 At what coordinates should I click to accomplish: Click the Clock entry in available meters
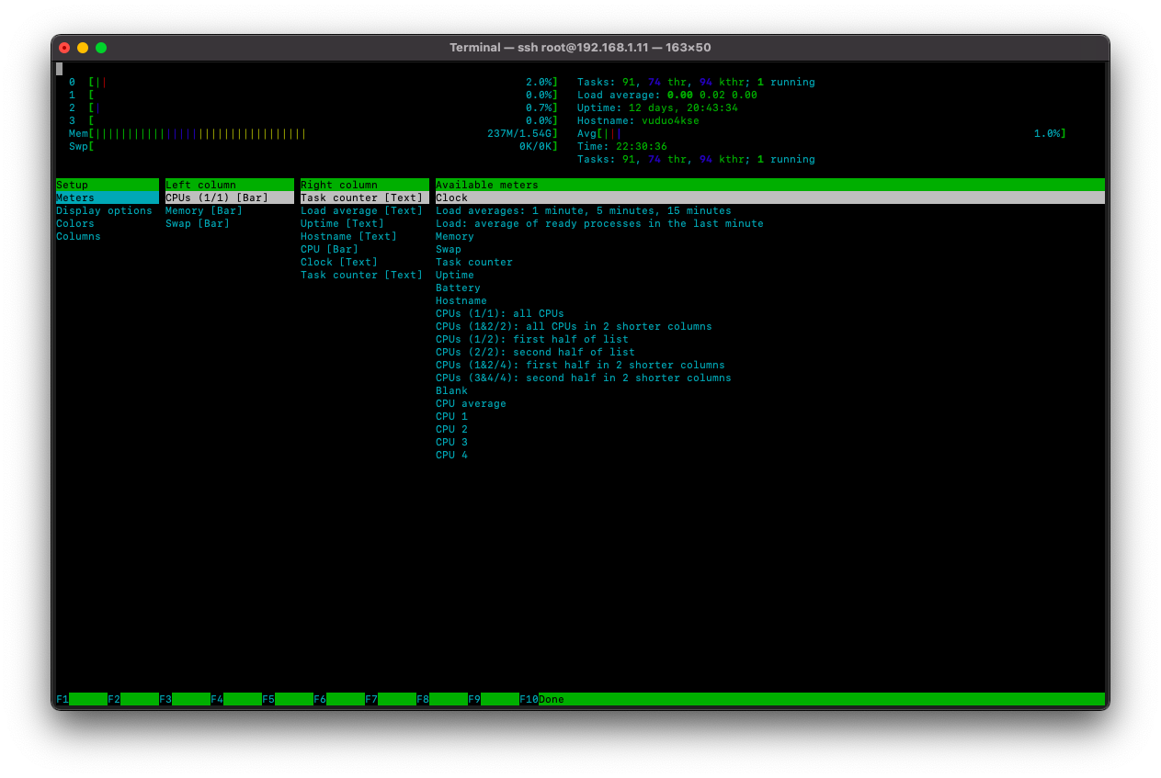[451, 198]
